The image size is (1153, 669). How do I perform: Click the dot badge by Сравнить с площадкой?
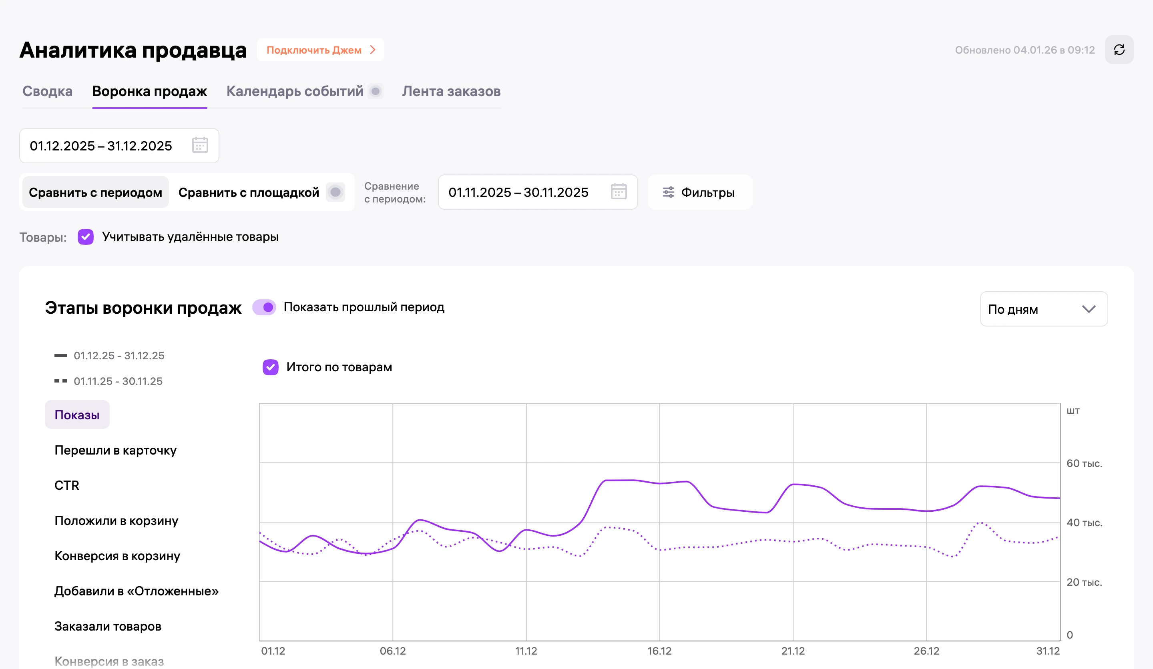[x=335, y=192]
